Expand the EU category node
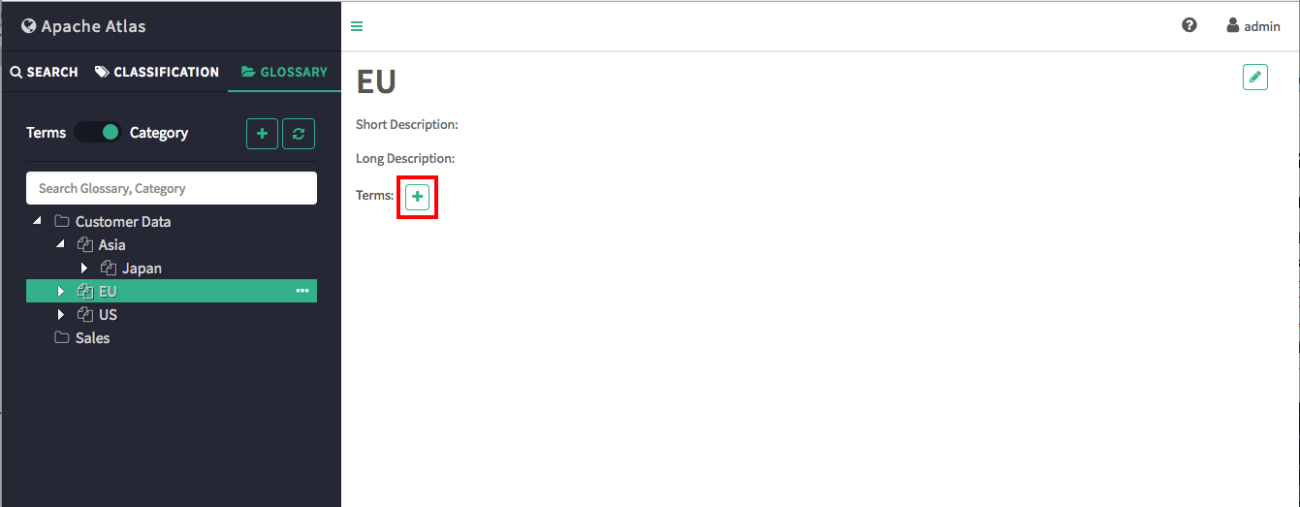The width and height of the screenshot is (1300, 507). click(x=61, y=291)
